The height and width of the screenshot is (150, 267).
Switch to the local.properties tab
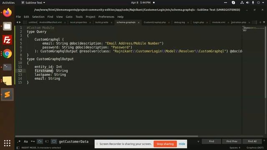[x=78, y=22]
